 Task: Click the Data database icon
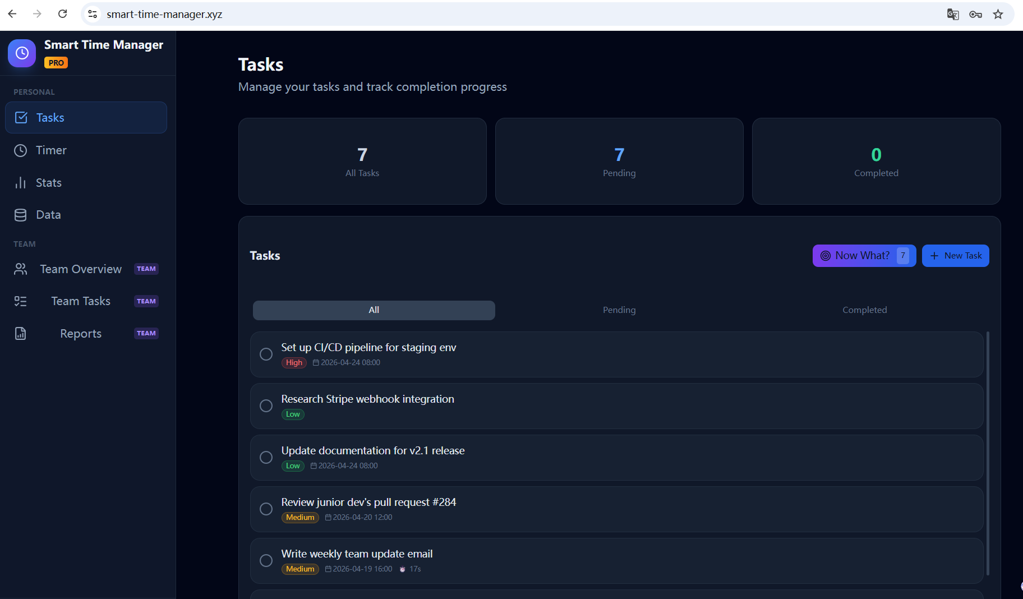click(x=21, y=214)
